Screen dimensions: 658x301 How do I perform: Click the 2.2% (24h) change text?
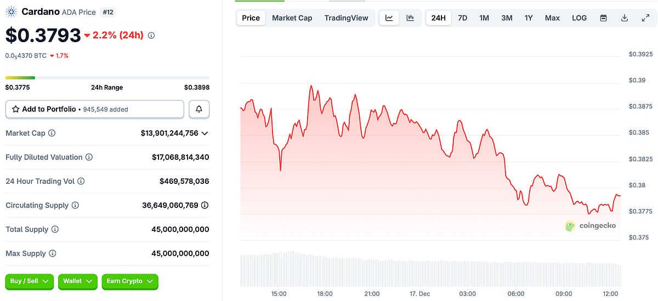point(118,35)
